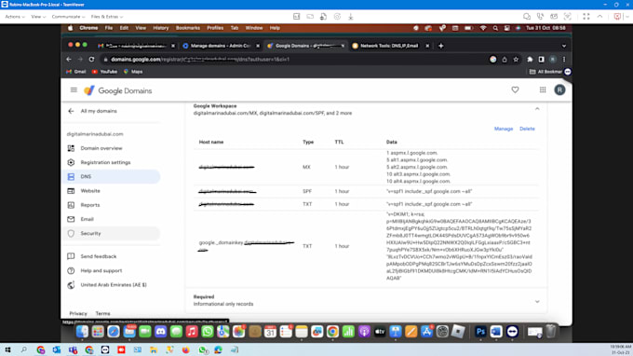633x356 pixels.
Task: Expand the Required records section
Action: click(x=537, y=301)
